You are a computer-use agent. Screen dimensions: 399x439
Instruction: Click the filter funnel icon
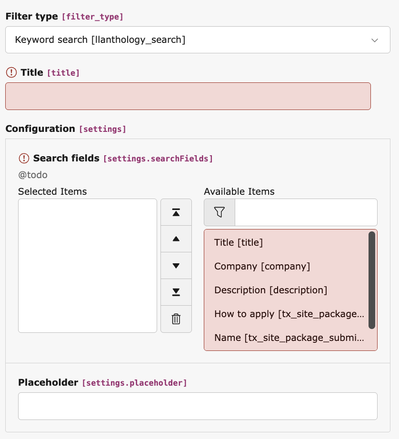pyautogui.click(x=219, y=212)
